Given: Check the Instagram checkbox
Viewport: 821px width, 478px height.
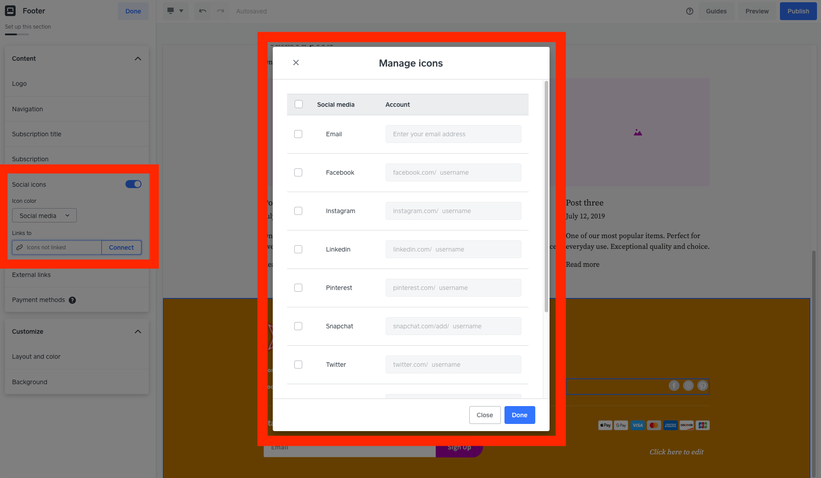Looking at the screenshot, I should (x=298, y=211).
